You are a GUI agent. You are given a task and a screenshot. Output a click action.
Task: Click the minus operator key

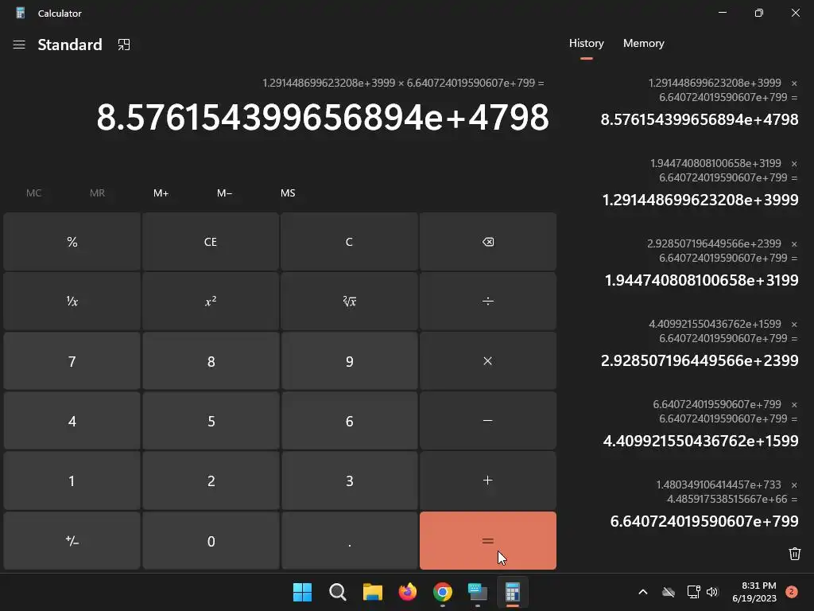[488, 421]
